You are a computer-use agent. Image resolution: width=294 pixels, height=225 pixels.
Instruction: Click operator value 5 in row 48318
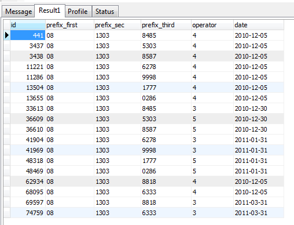point(212,161)
